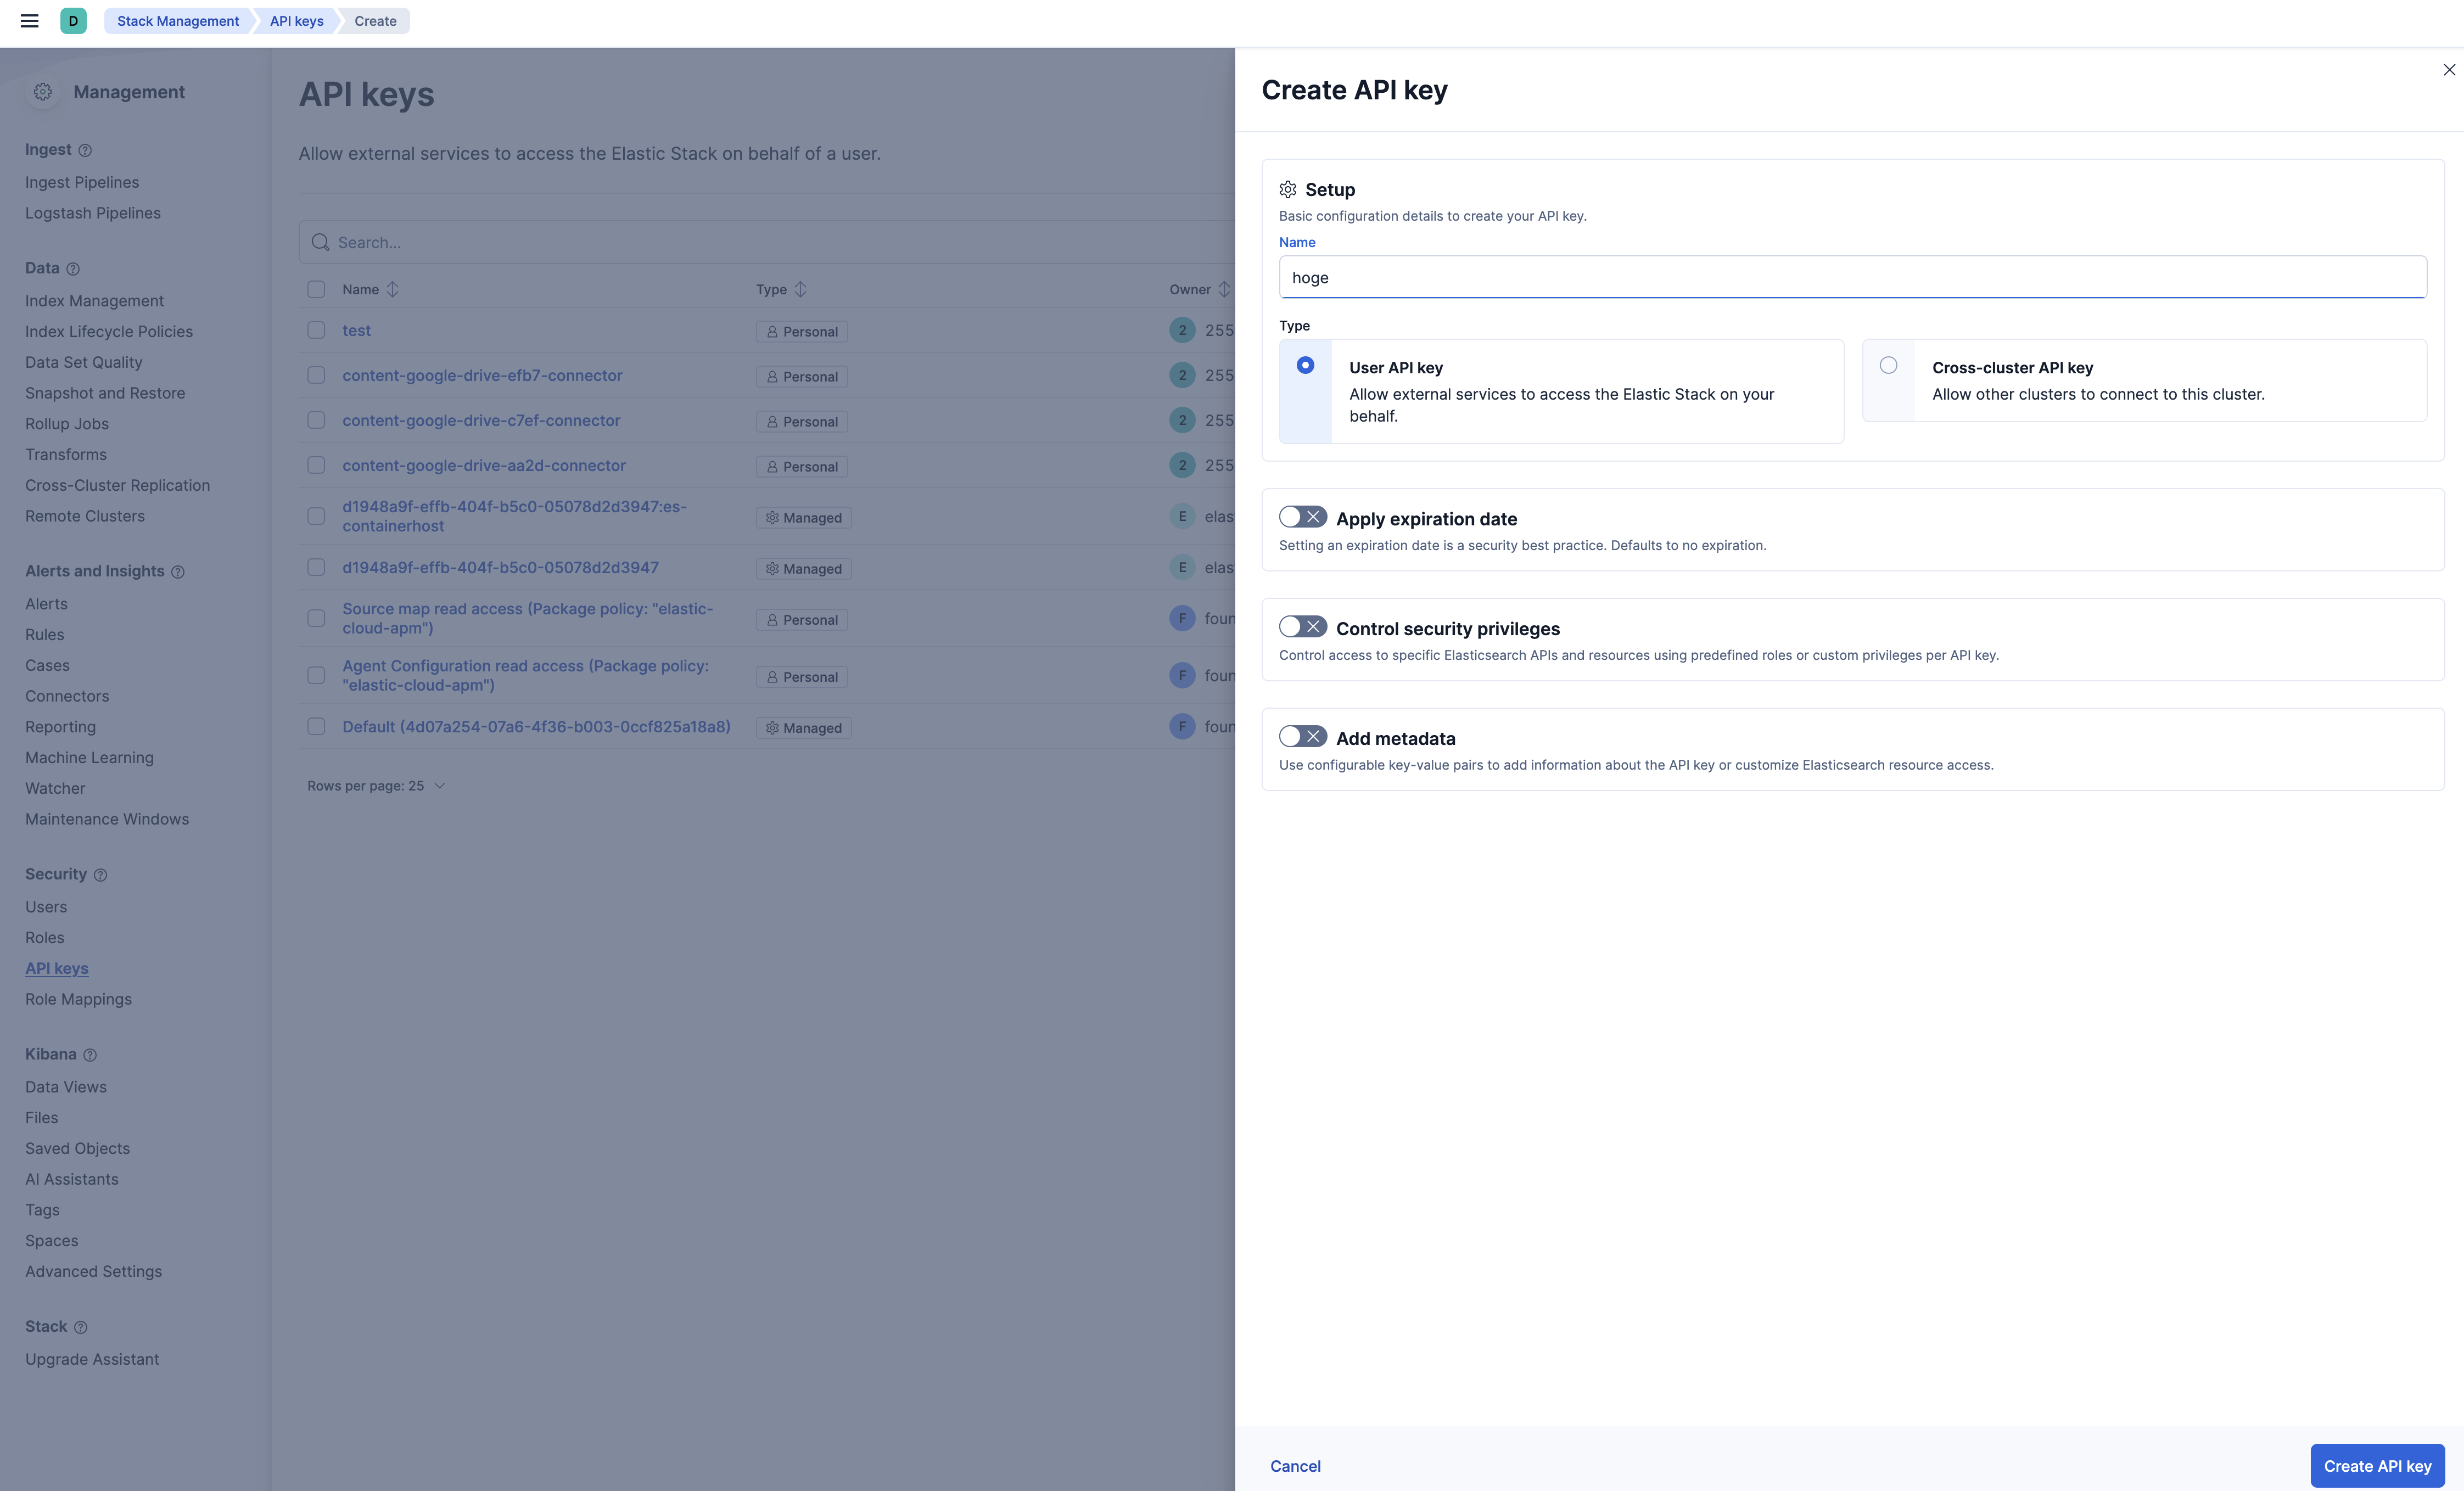Viewport: 2464px width, 1491px height.
Task: Sort table by Name column arrows
Action: click(x=393, y=290)
